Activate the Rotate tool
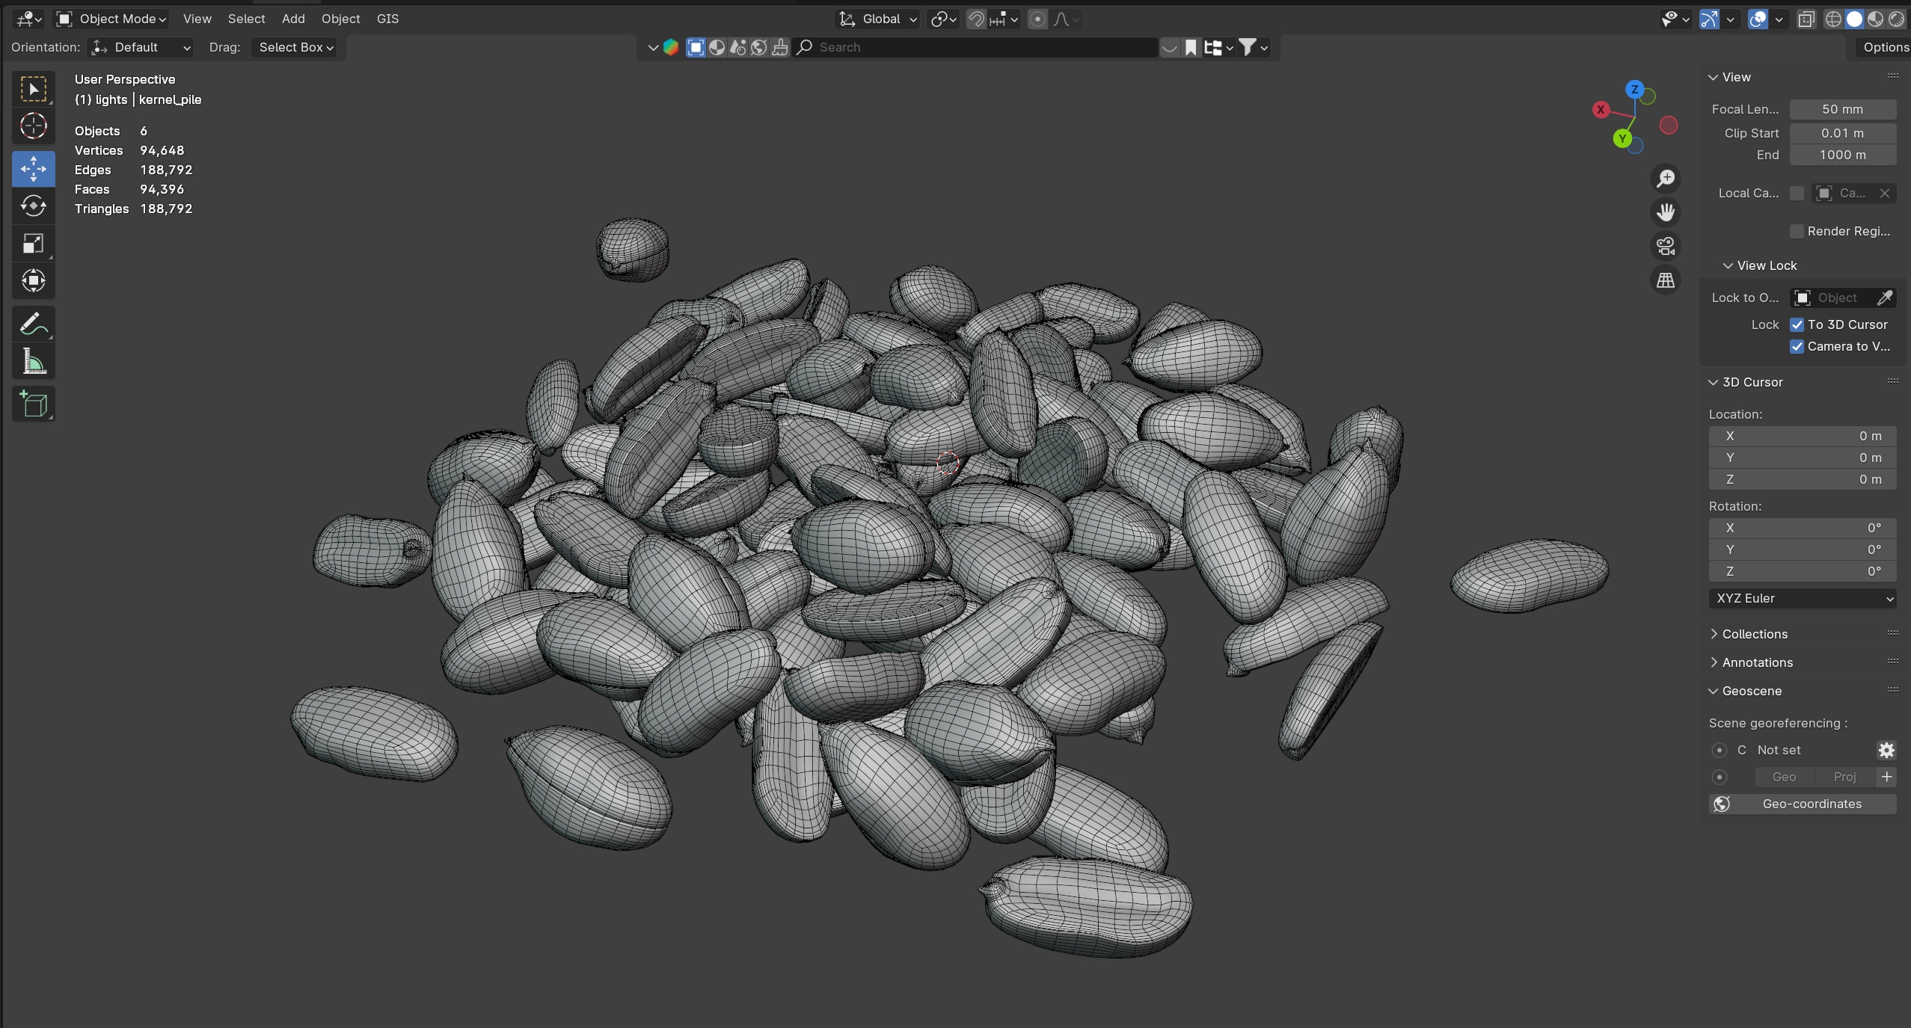Screen dimensions: 1911x1028 point(34,206)
